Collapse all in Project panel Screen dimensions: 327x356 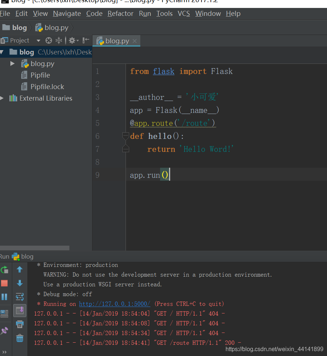coord(59,40)
